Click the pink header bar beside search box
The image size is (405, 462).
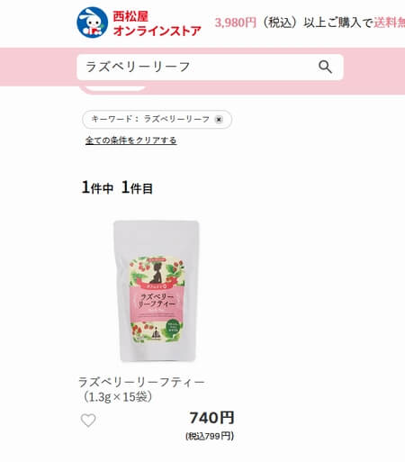pos(373,67)
